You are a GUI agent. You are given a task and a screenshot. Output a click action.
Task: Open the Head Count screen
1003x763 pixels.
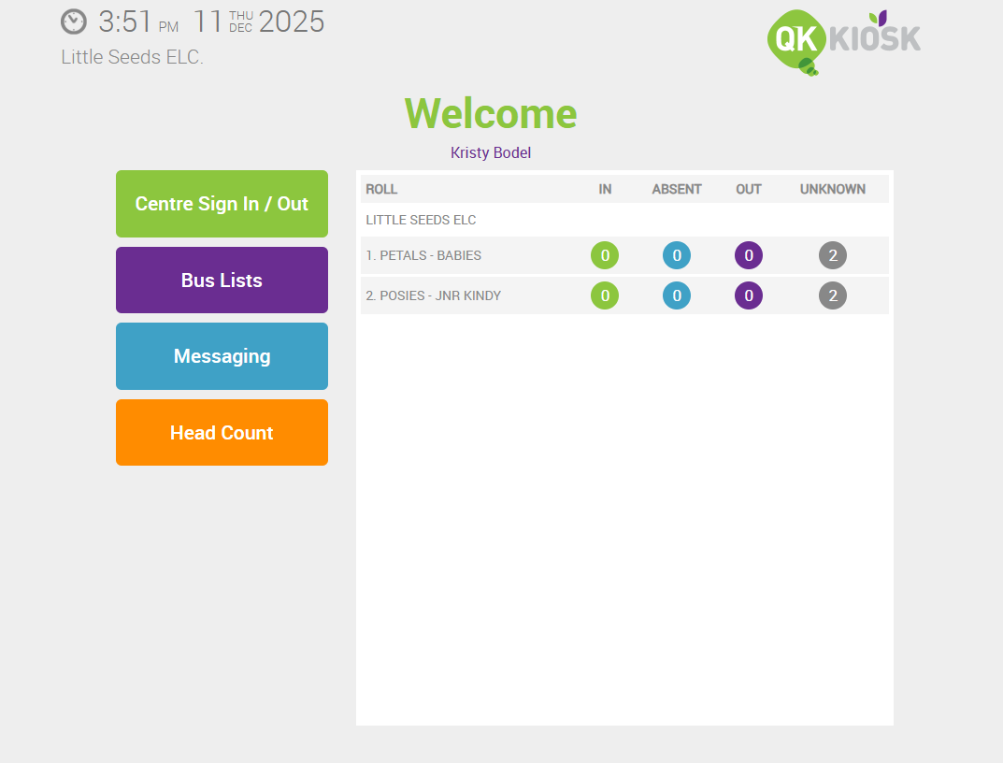[x=222, y=432]
